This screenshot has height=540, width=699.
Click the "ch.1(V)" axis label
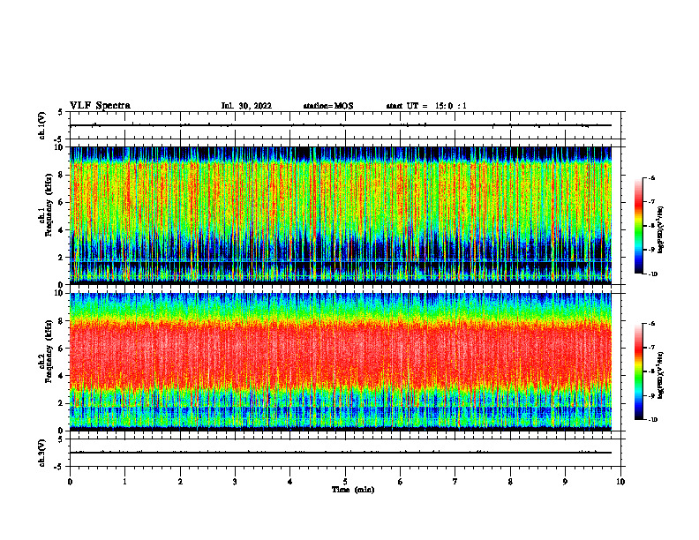pyautogui.click(x=42, y=125)
